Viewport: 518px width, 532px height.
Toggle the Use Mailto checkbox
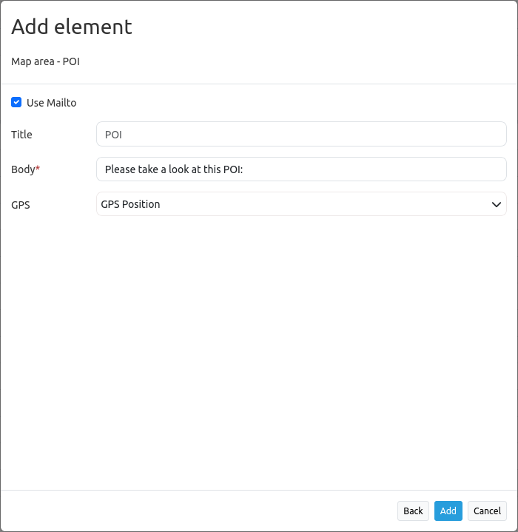coord(16,102)
